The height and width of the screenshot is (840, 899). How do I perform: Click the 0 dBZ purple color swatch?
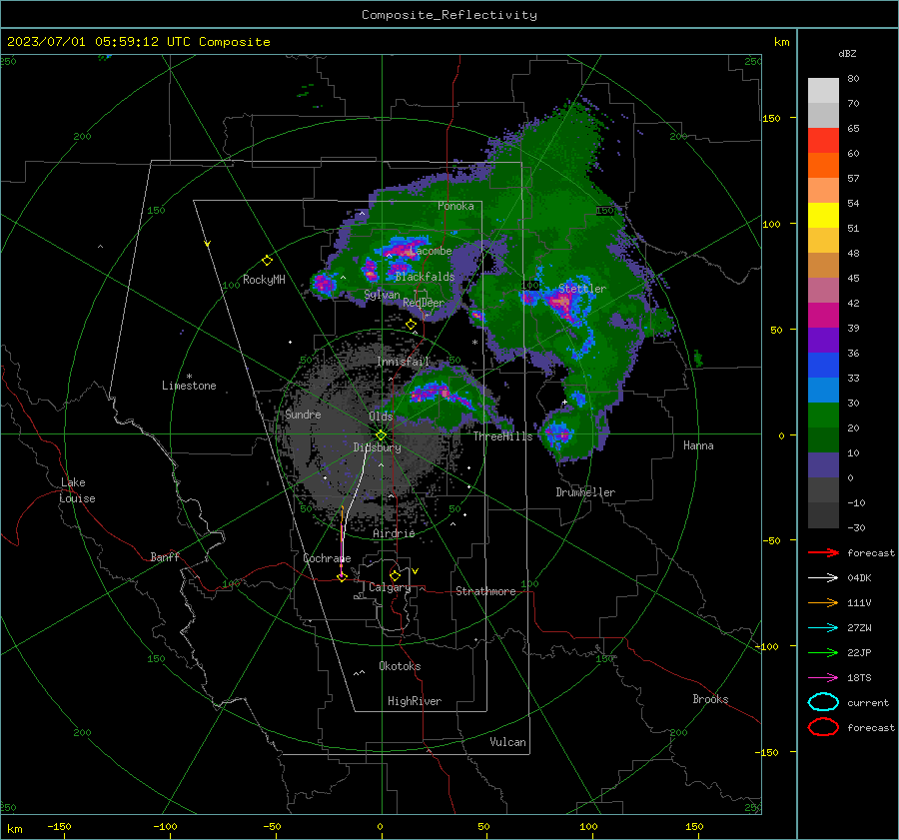tap(823, 465)
